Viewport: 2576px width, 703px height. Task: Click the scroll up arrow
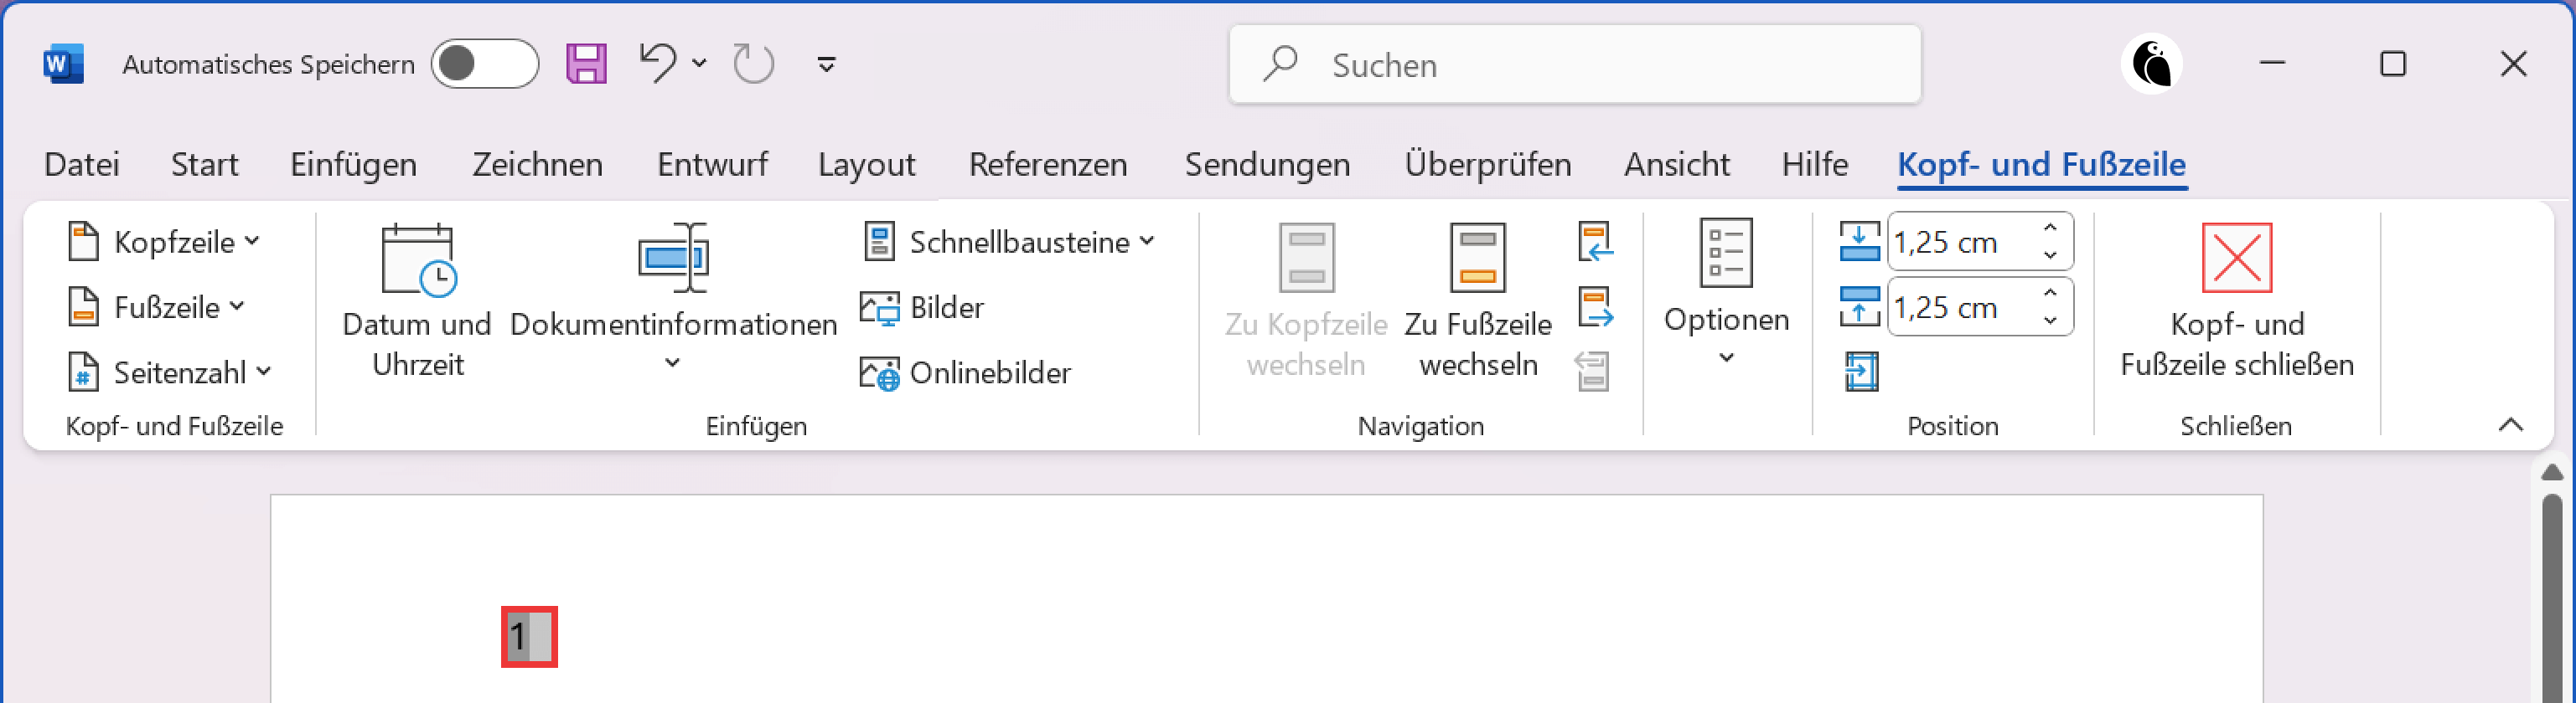click(x=2552, y=471)
